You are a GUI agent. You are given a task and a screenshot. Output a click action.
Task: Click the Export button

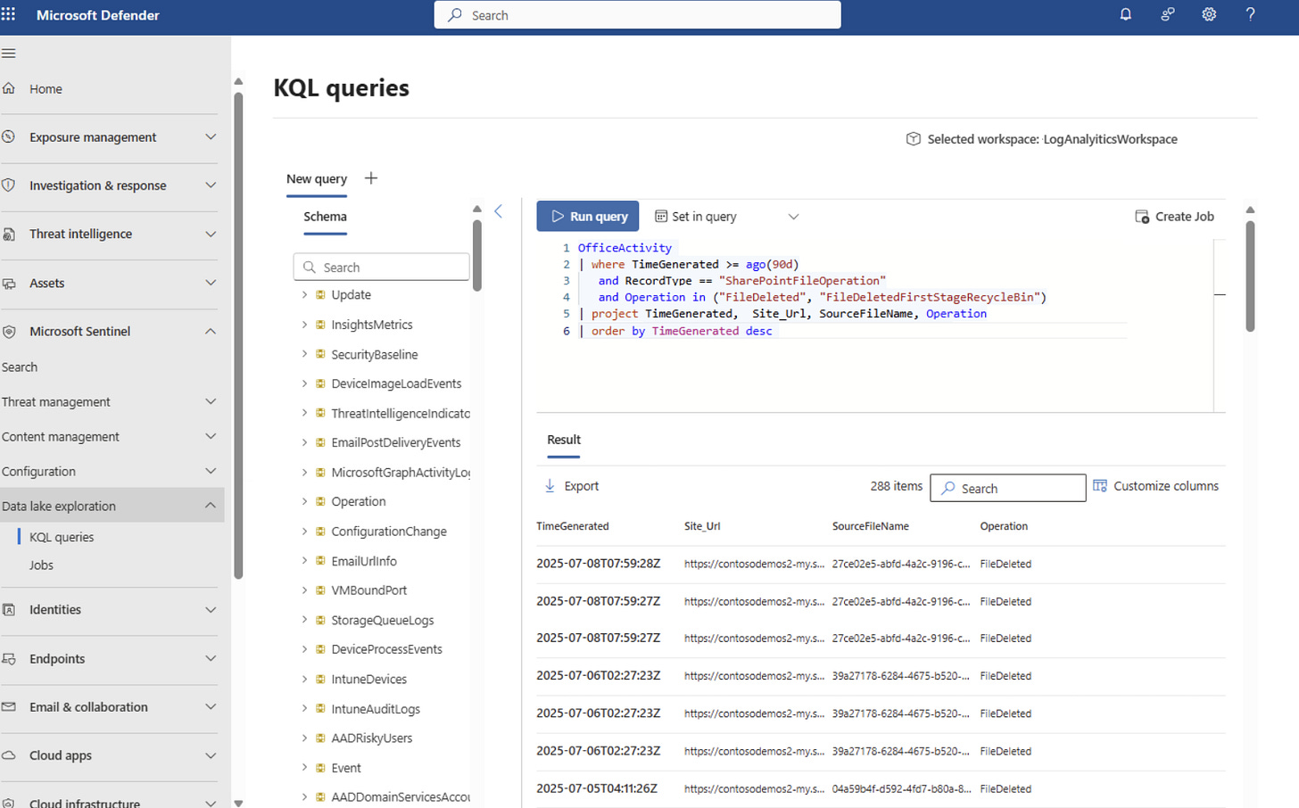coord(571,486)
